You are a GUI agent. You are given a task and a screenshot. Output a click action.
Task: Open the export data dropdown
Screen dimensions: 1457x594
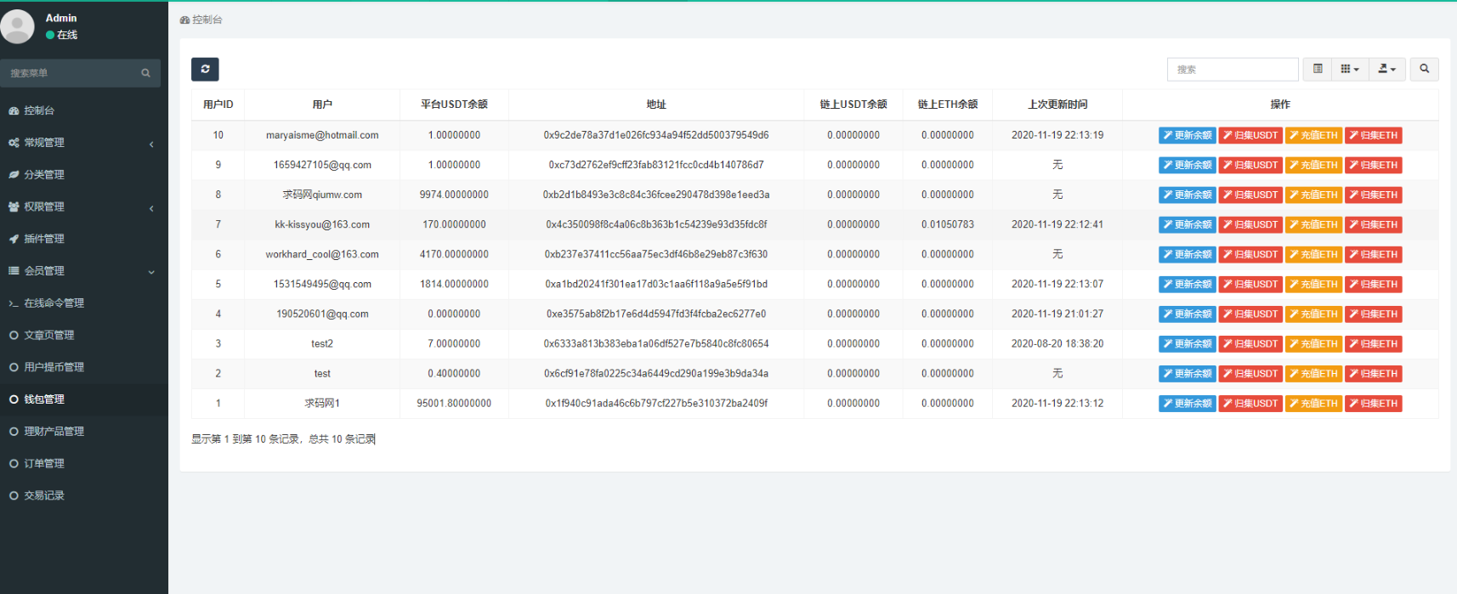[1386, 69]
